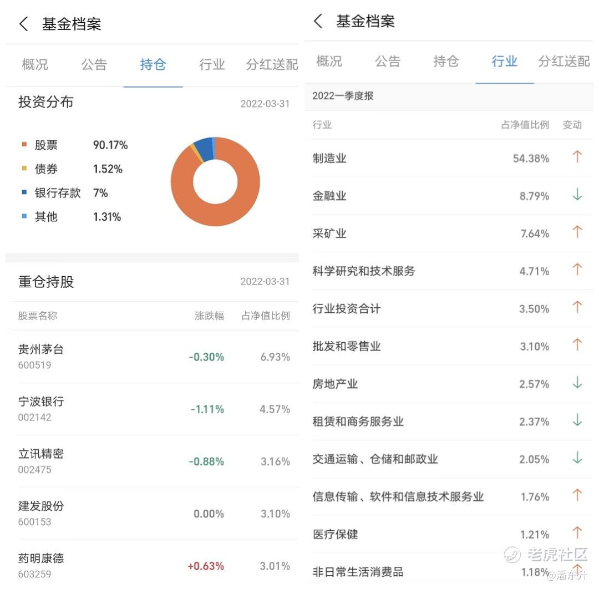
Task: Click the down arrow beside 房地产业
Action: [x=577, y=382]
